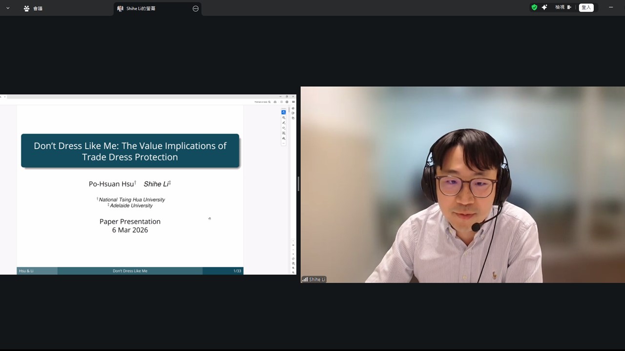625x351 pixels.
Task: Click Shihe Li's video thumbnail
Action: point(462,185)
